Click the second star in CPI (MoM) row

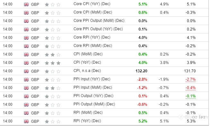(53, 55)
